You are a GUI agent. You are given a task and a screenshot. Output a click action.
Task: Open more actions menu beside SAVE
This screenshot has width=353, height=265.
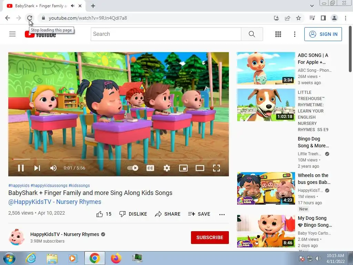pos(222,214)
